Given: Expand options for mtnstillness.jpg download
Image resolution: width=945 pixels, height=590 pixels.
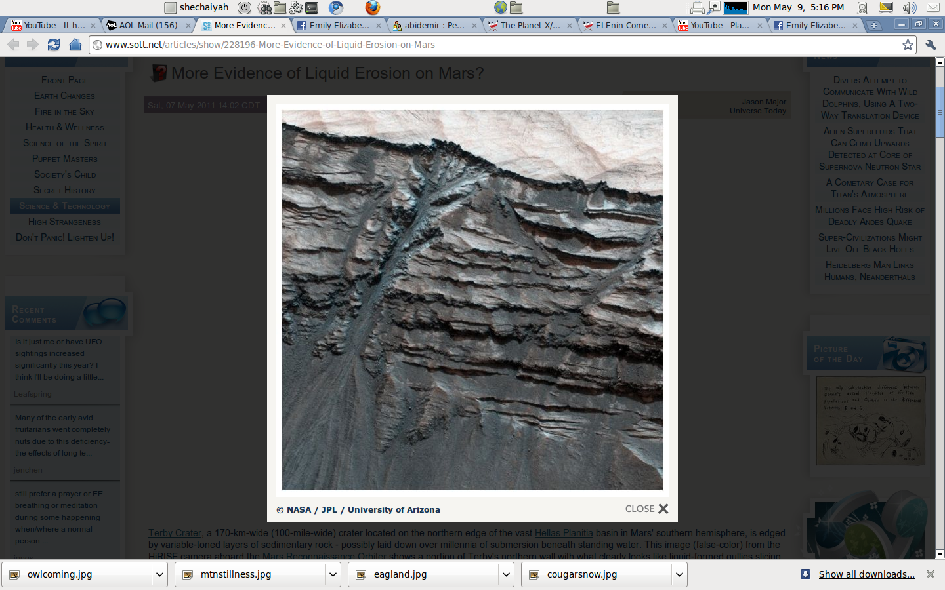Looking at the screenshot, I should point(333,574).
